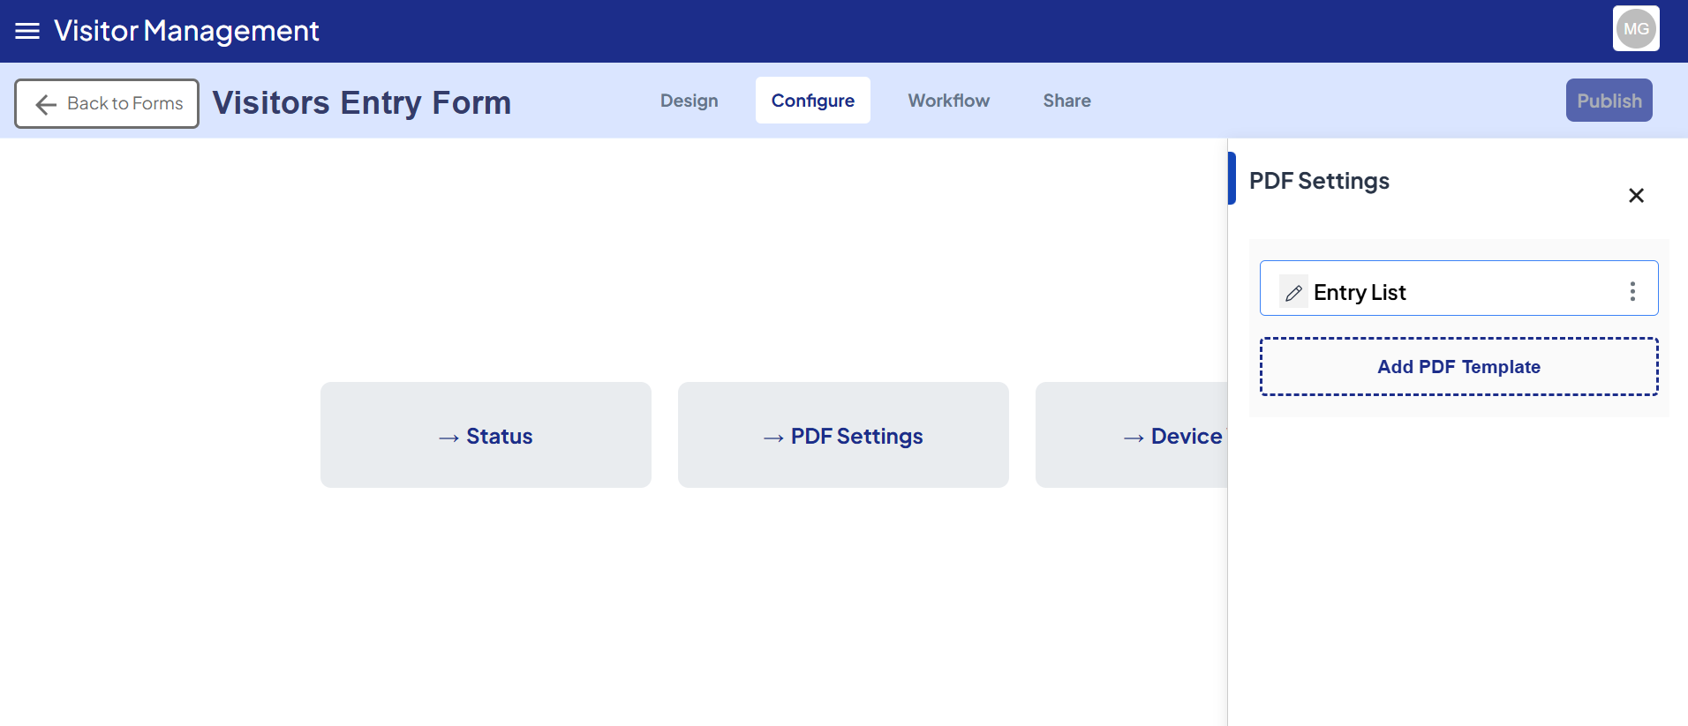Open the hamburger navigation menu
The width and height of the screenshot is (1688, 726).
click(x=27, y=31)
